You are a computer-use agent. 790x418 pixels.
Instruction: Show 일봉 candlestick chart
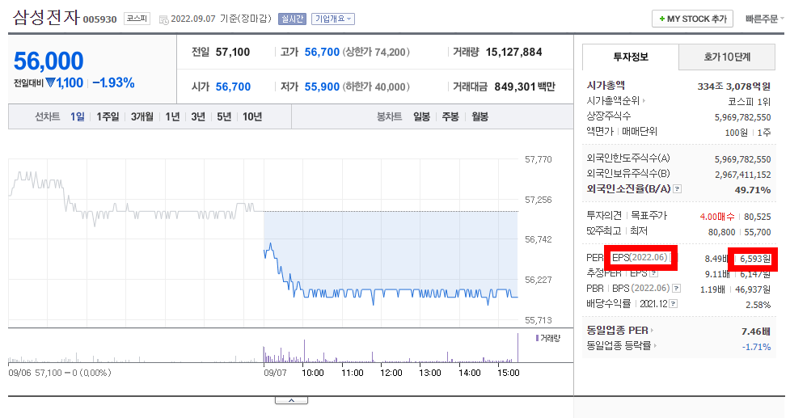422,117
